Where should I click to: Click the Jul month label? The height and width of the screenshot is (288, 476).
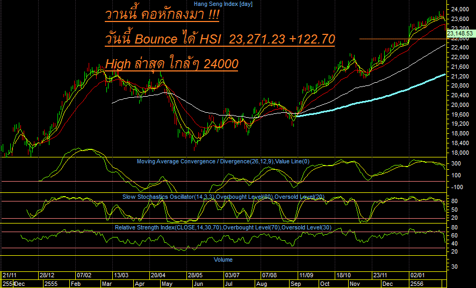tap(228, 284)
